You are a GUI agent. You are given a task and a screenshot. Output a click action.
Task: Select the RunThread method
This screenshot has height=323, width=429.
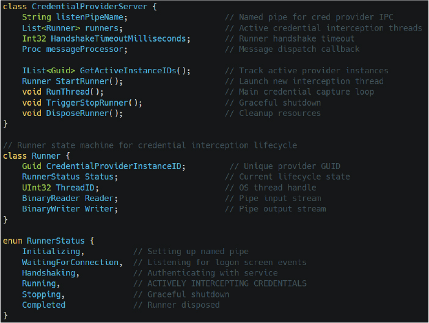point(68,92)
